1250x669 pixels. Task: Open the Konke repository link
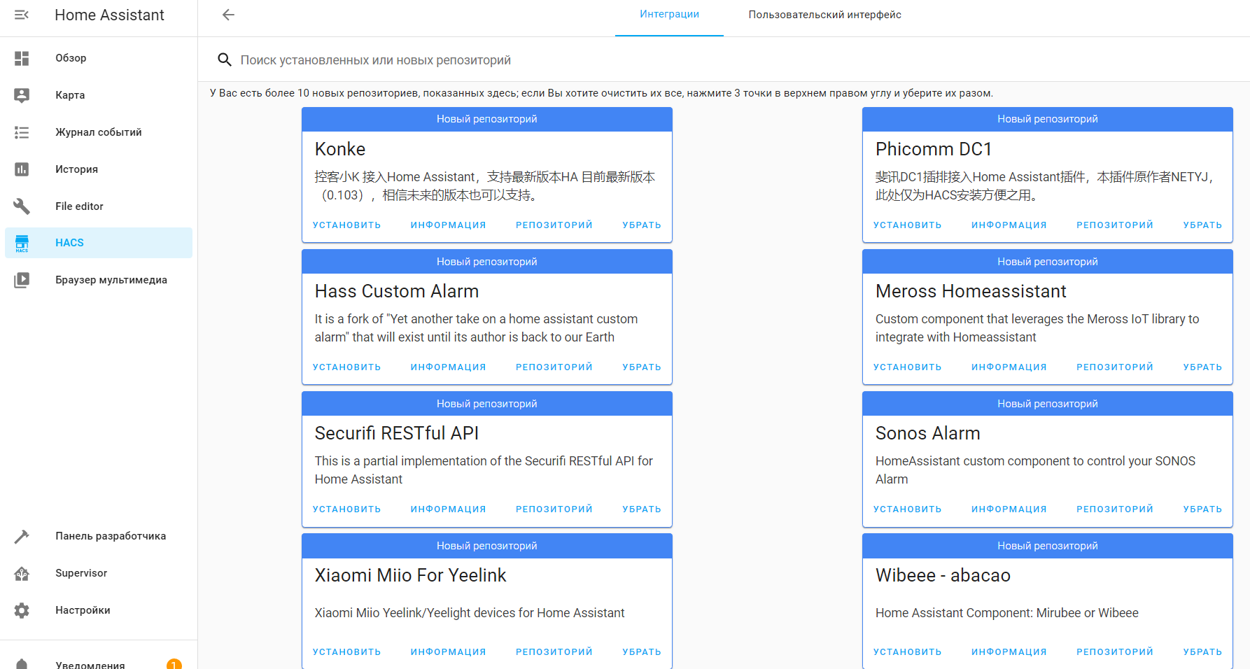(x=554, y=225)
